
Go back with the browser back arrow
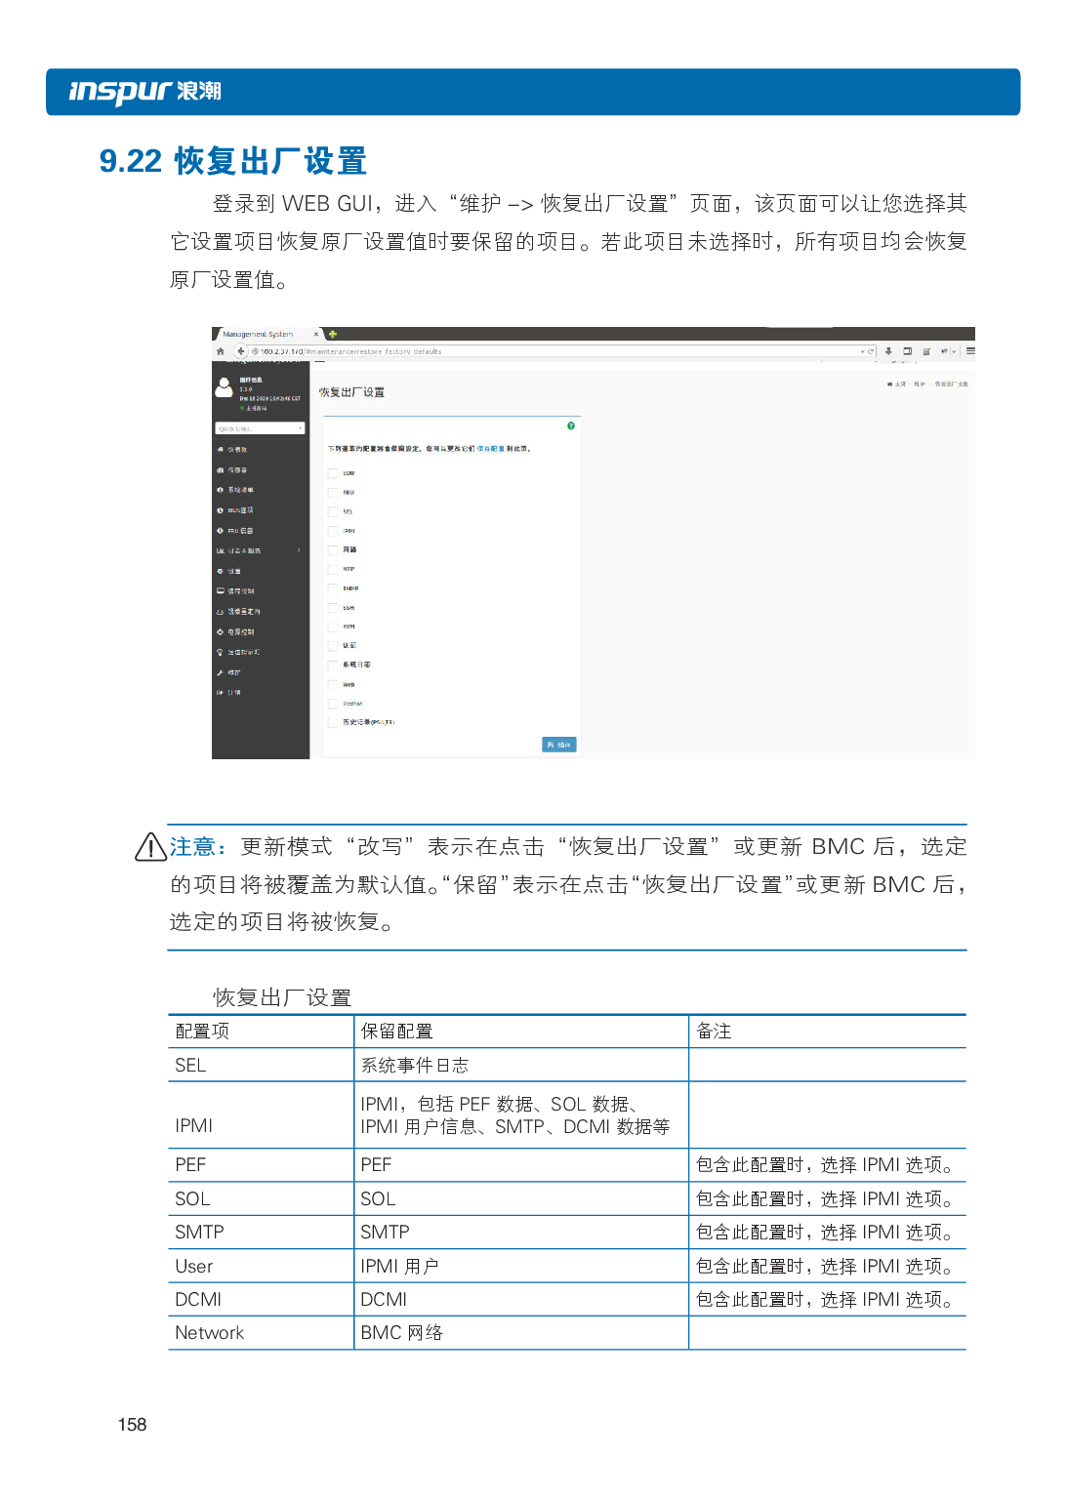(x=240, y=351)
